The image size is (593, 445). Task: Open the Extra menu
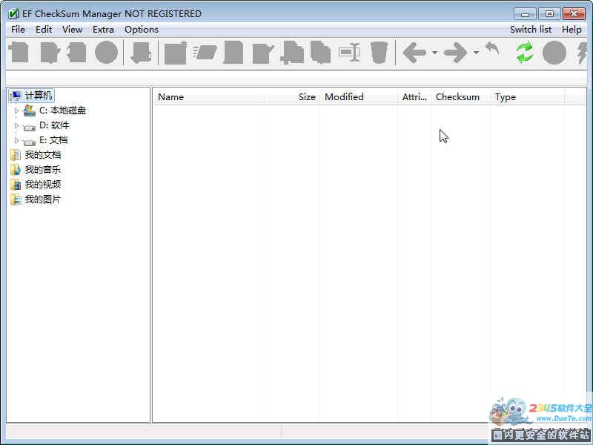[103, 30]
